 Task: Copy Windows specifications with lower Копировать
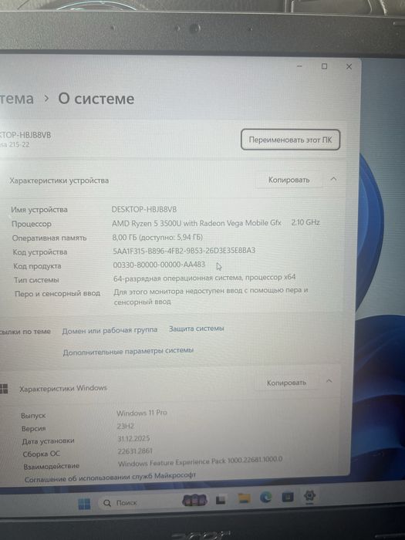click(286, 383)
